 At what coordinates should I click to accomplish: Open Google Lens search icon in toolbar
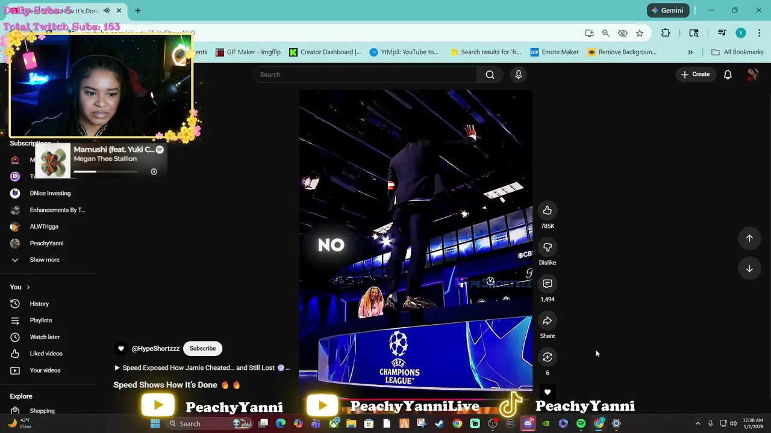pyautogui.click(x=694, y=33)
